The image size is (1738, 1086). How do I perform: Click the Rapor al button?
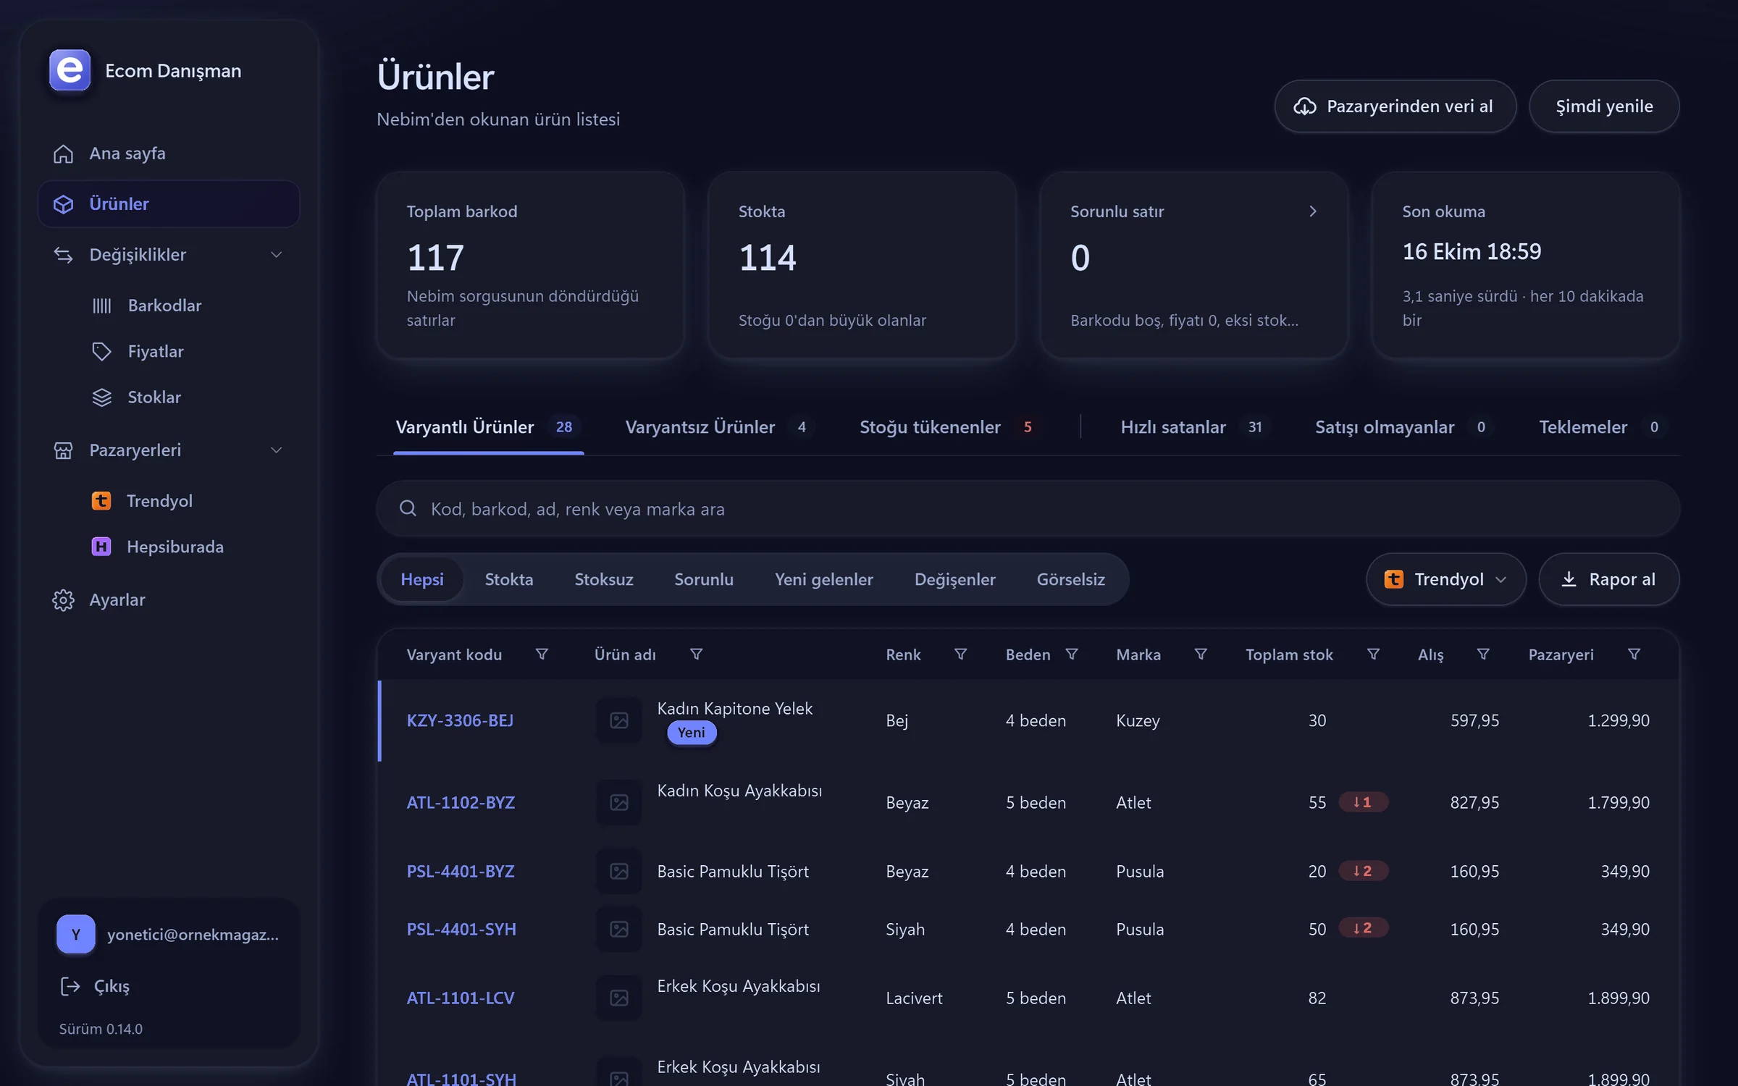click(x=1609, y=579)
